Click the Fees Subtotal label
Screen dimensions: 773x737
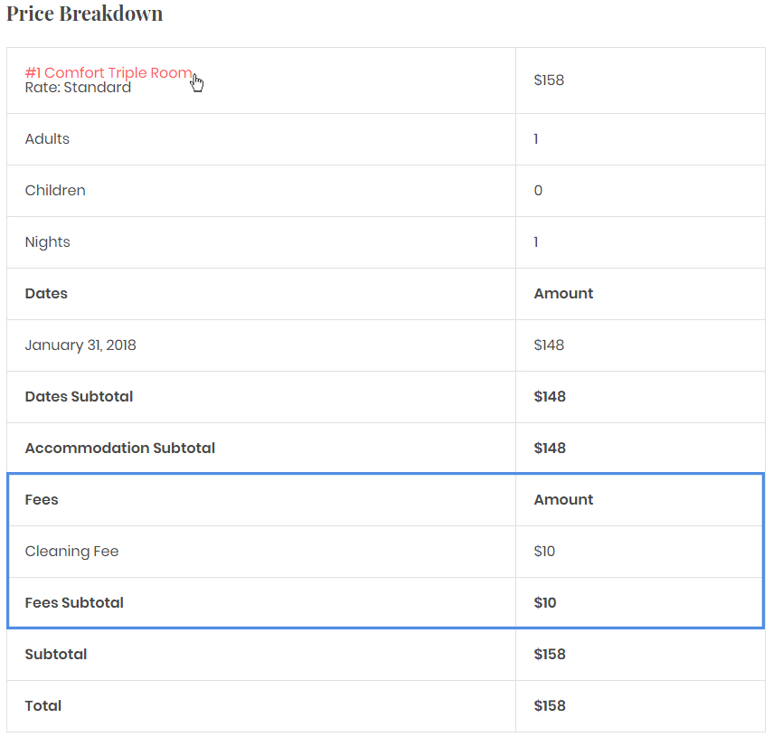[74, 603]
